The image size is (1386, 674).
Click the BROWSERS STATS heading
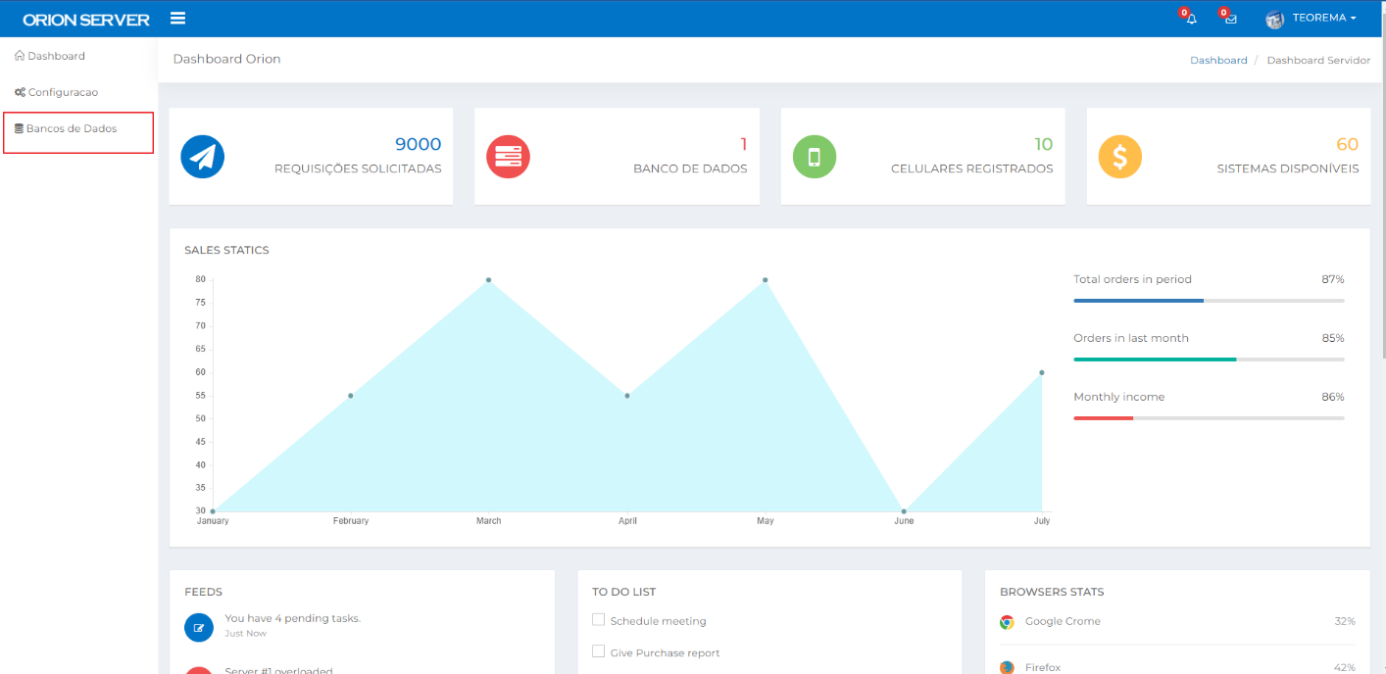(1052, 592)
